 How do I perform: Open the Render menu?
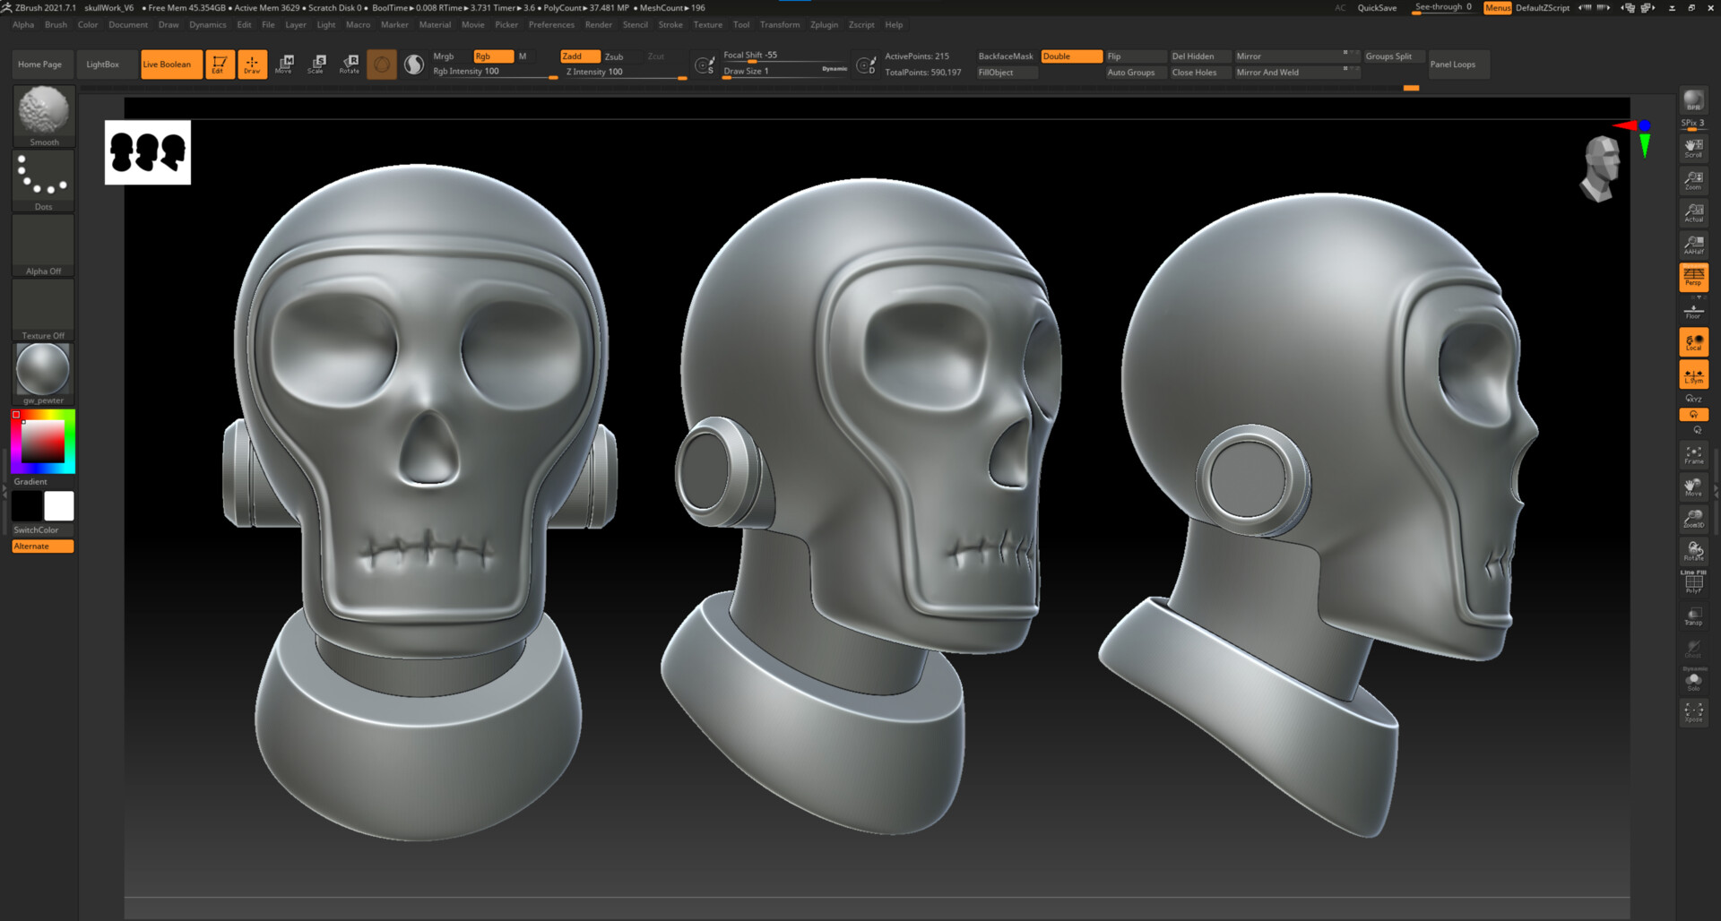[x=599, y=24]
